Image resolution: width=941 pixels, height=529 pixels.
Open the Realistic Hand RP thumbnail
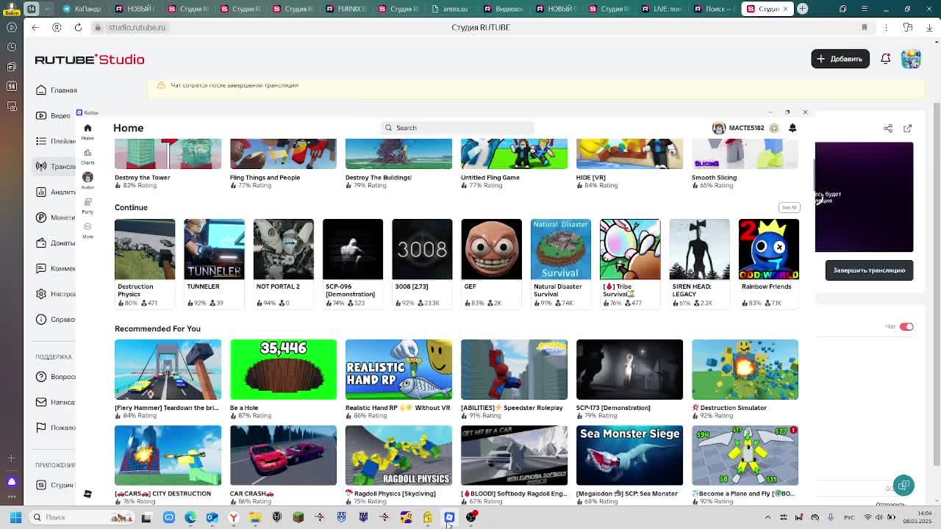[398, 370]
